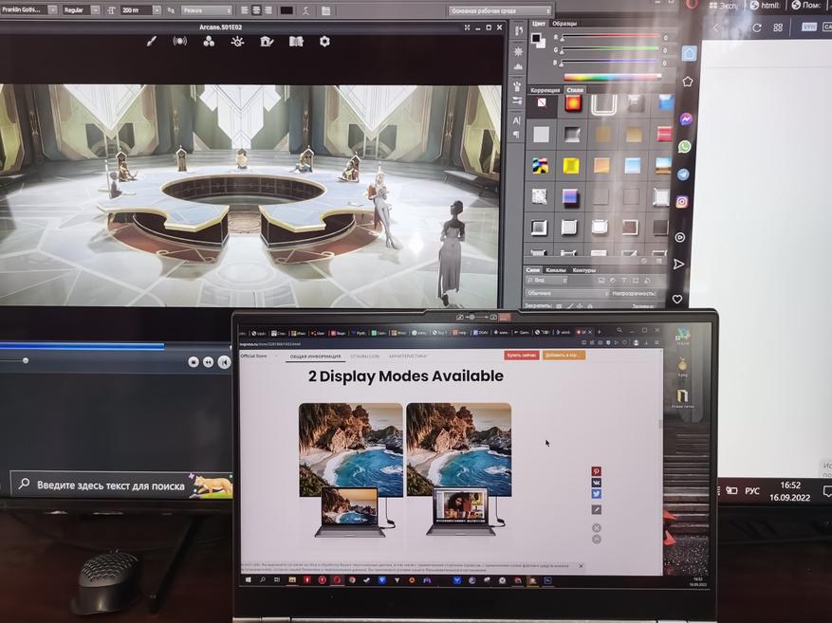Share to Twitter on the laptop webpage

pos(597,494)
